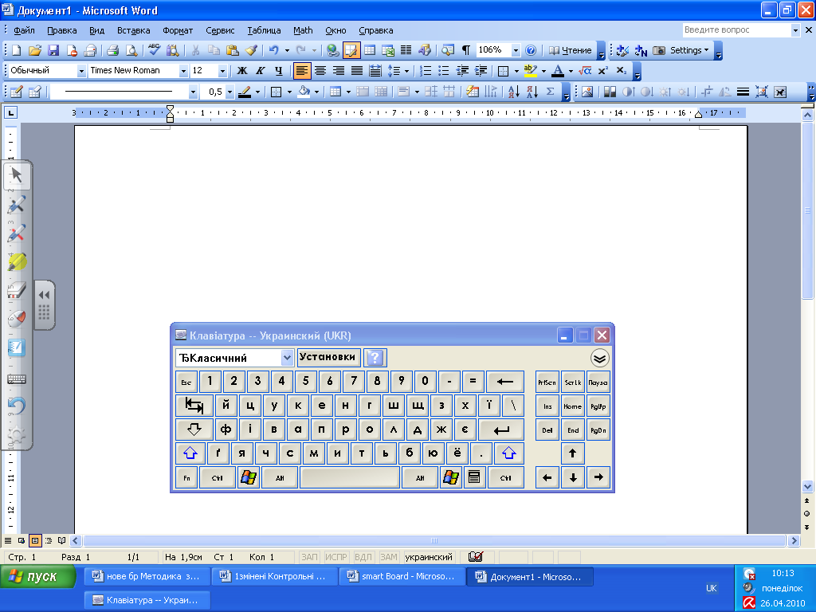816x612 pixels.
Task: Choose the eraser in the SMART side toolbar
Action: pos(17,290)
